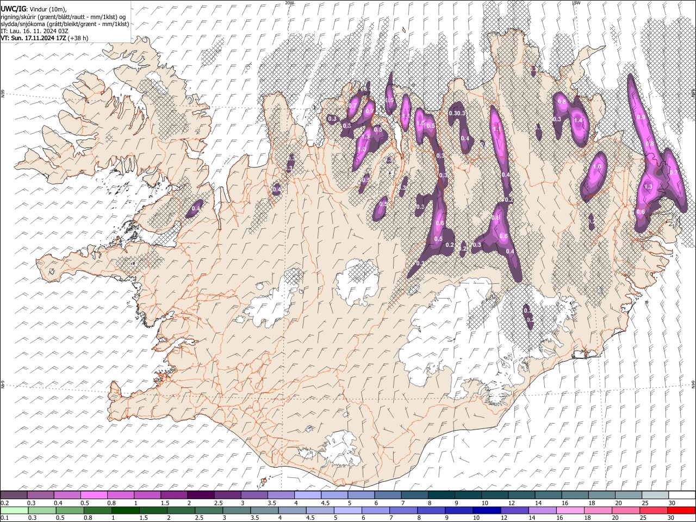The height and width of the screenshot is (522, 696).
Task: Select the navy blue 10 rain legend swatch
Action: (486, 510)
